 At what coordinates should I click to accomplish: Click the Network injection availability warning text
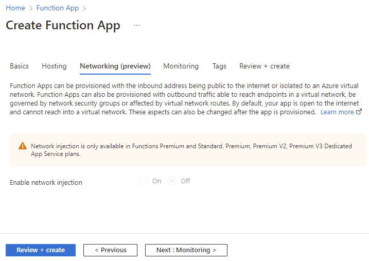tap(191, 150)
